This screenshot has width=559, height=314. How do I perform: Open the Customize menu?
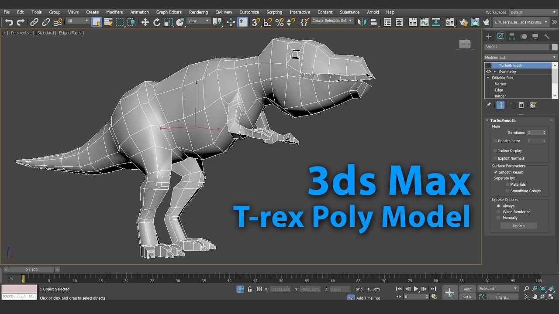[249, 12]
